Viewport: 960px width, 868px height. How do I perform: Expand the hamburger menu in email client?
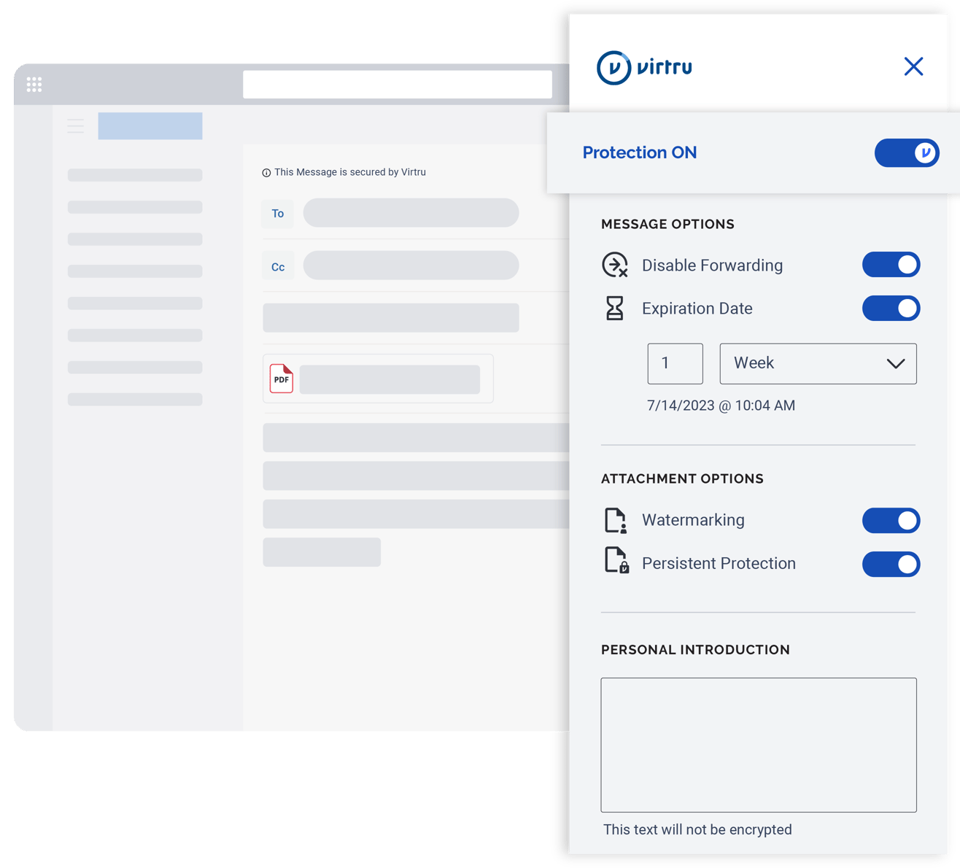click(x=75, y=125)
